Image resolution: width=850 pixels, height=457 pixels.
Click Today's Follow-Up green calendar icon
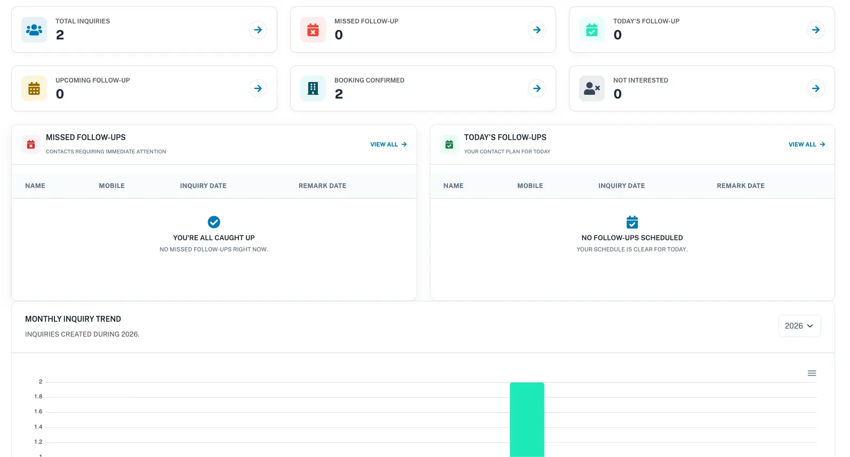pos(592,30)
